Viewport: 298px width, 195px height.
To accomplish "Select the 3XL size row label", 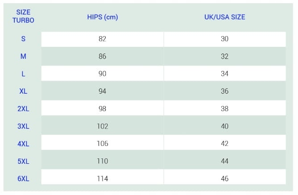I will tap(23, 126).
